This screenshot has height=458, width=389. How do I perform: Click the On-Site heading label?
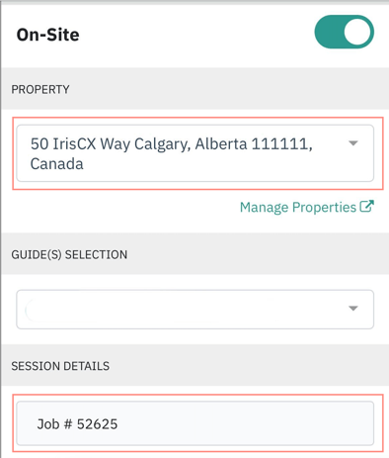point(48,35)
